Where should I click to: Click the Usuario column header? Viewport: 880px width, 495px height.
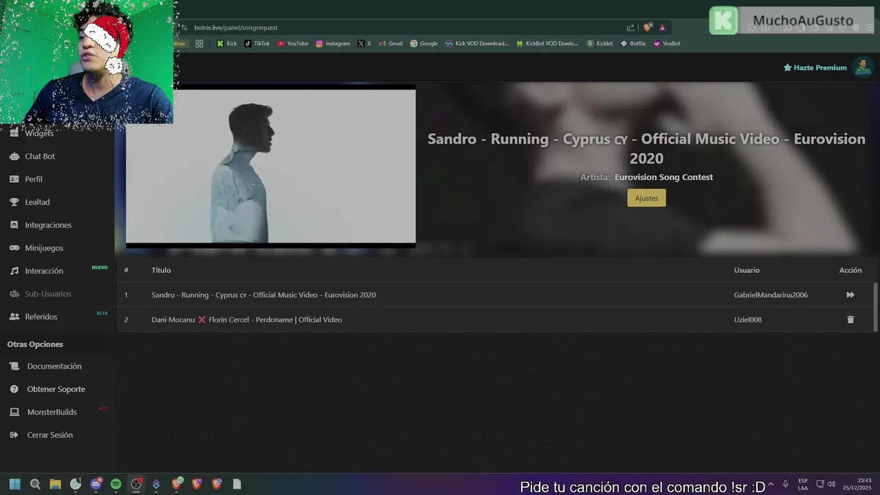[747, 270]
